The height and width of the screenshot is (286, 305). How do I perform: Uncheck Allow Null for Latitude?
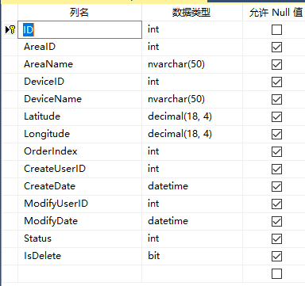pos(276,116)
